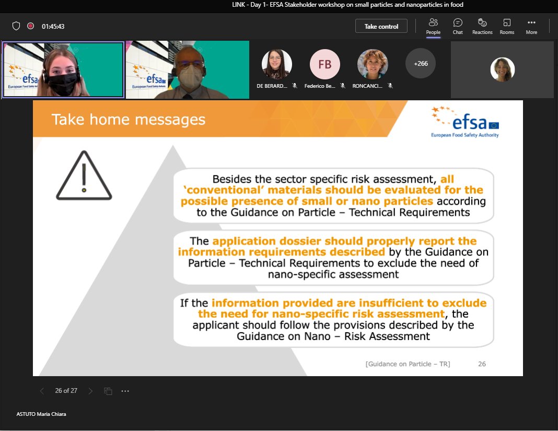Screen dimensions: 558x431
Task: Click the red recording indicator
Action: coord(30,26)
